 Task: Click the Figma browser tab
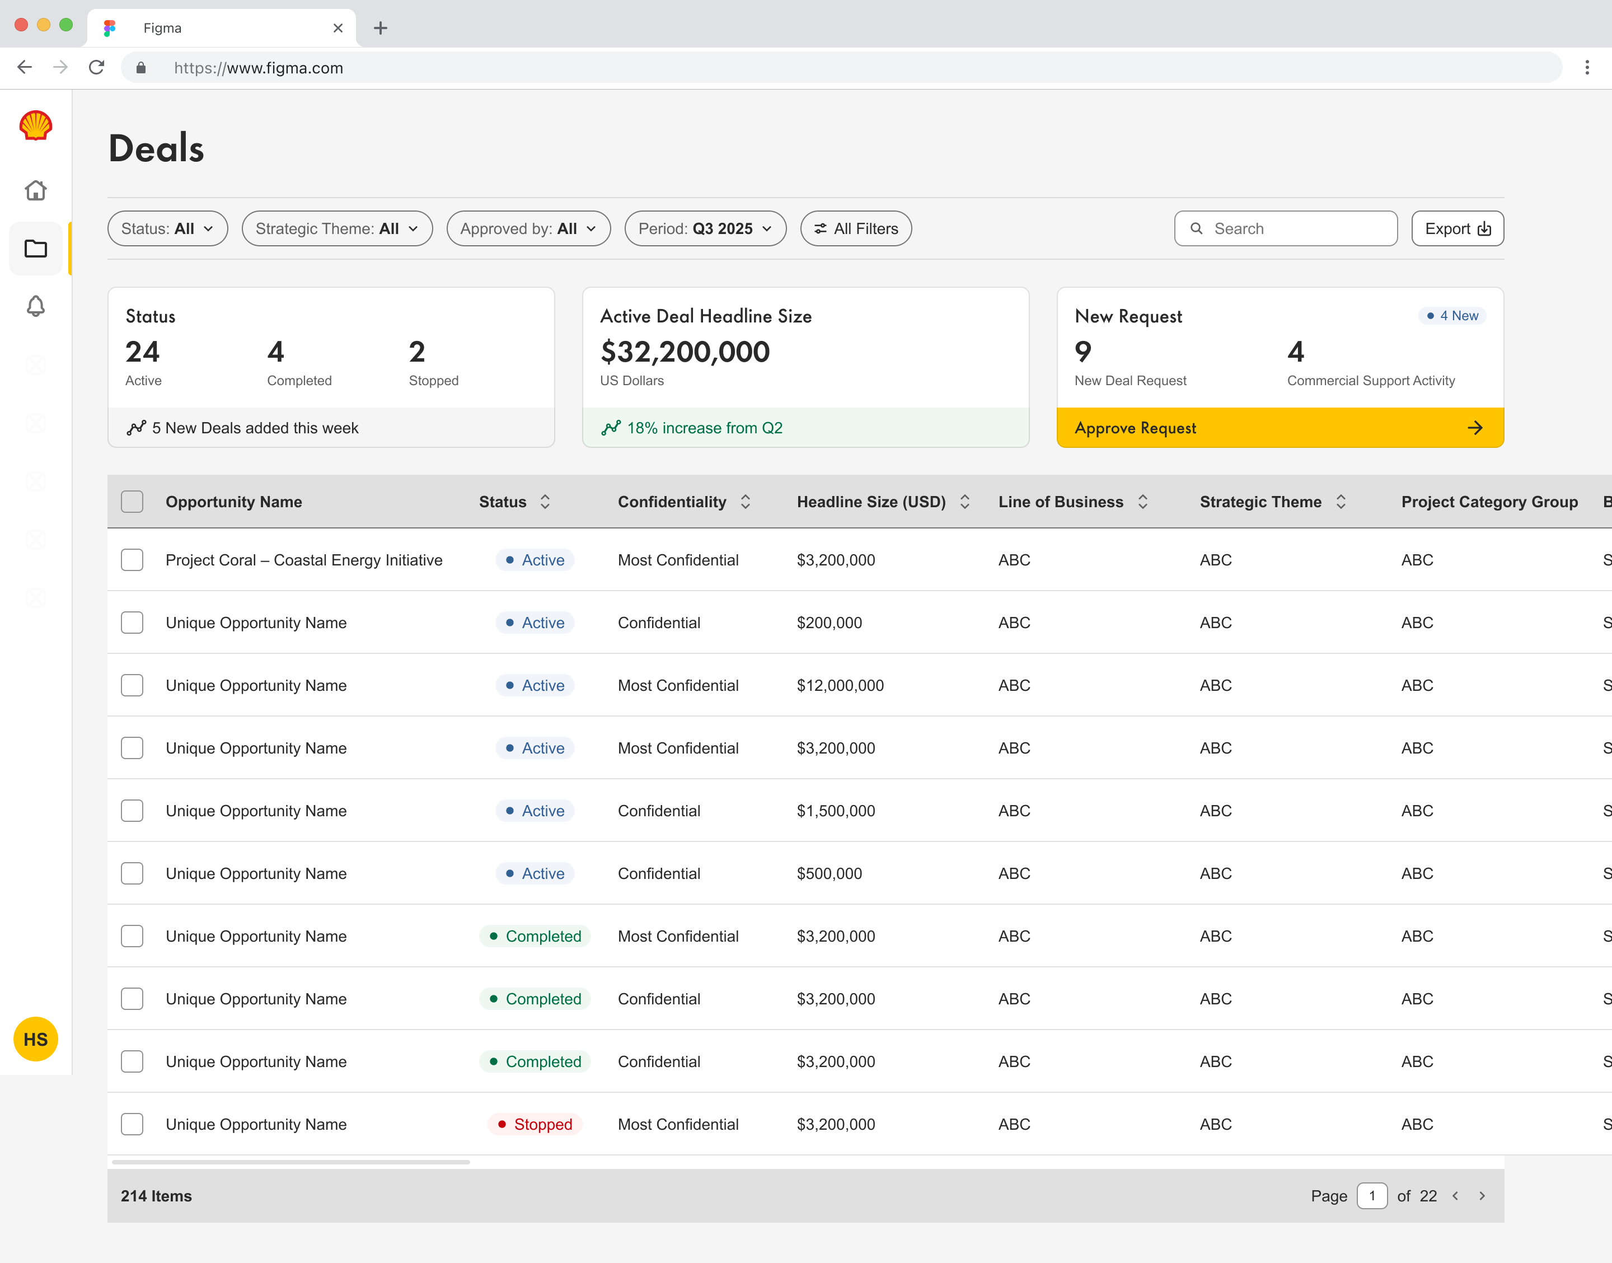tap(222, 28)
